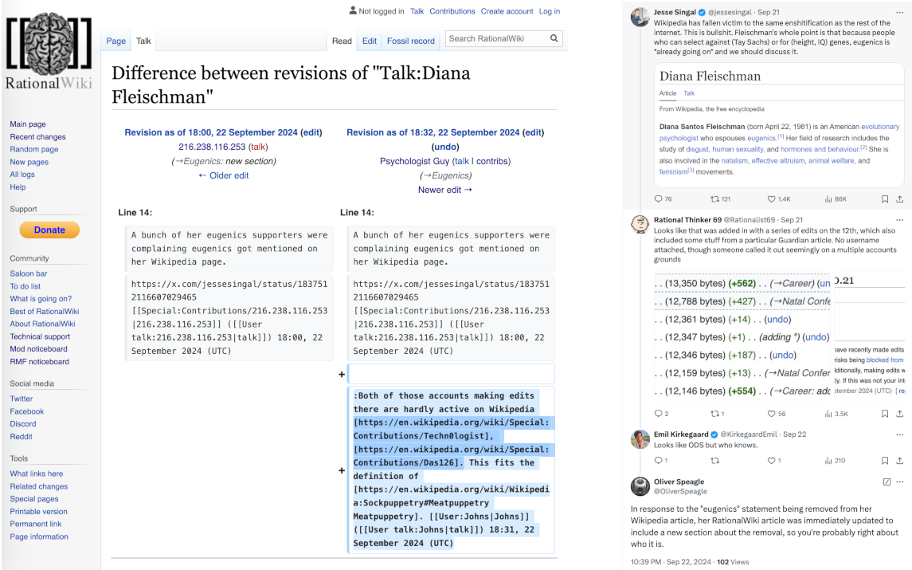The height and width of the screenshot is (570, 912).
Task: Open the Edit tab
Action: [x=370, y=41]
